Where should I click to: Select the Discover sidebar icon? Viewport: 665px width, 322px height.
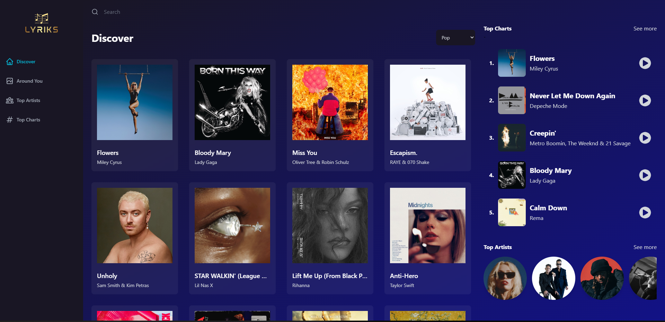point(9,62)
